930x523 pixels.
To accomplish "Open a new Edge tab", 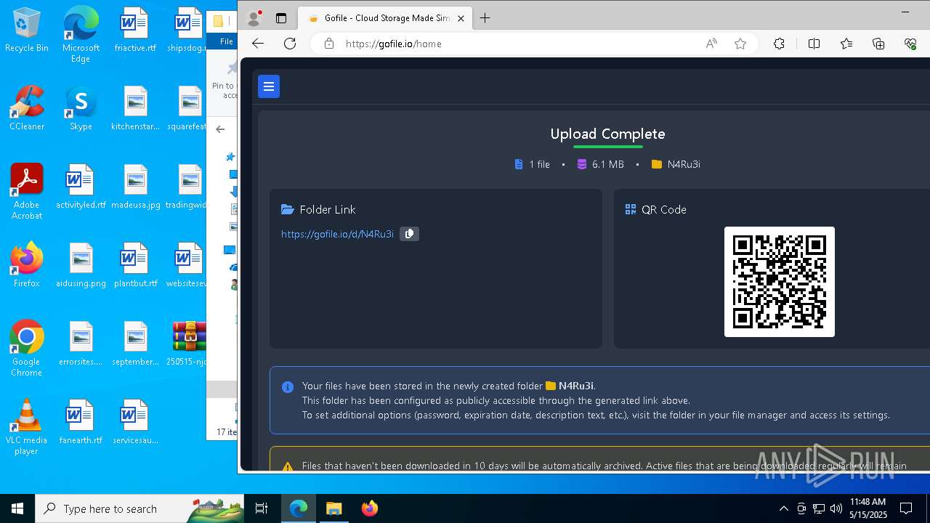I will 485,18.
